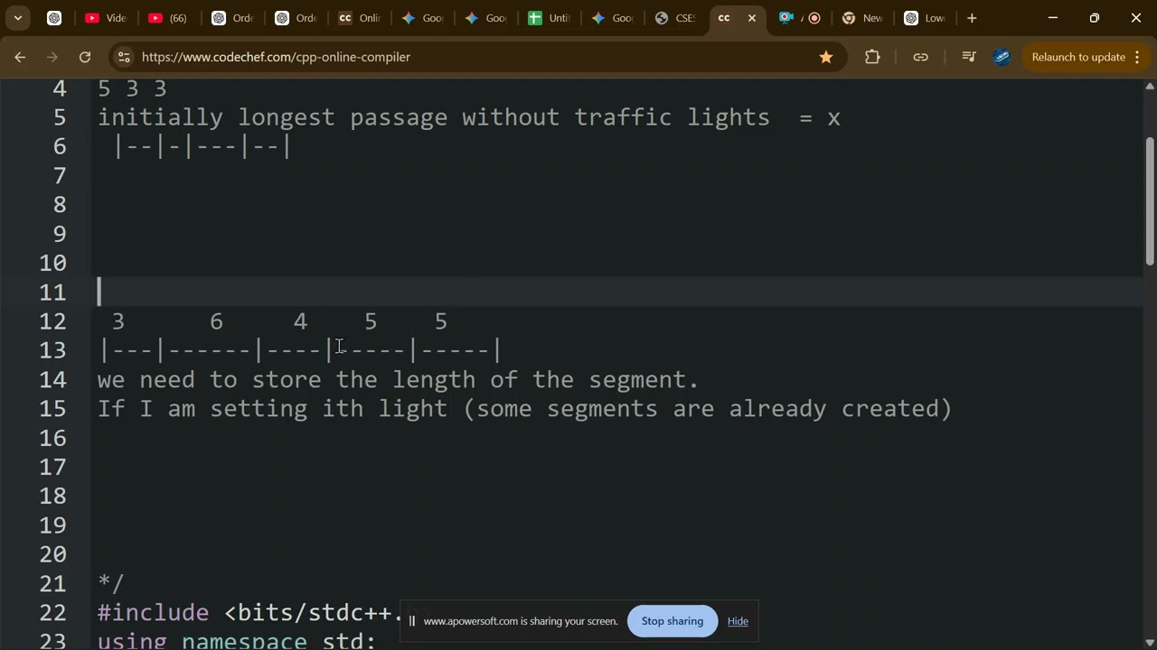Screen dimensions: 1157x650
Task: Switch to the 'Low' ChatGPT tab
Action: pos(927,18)
